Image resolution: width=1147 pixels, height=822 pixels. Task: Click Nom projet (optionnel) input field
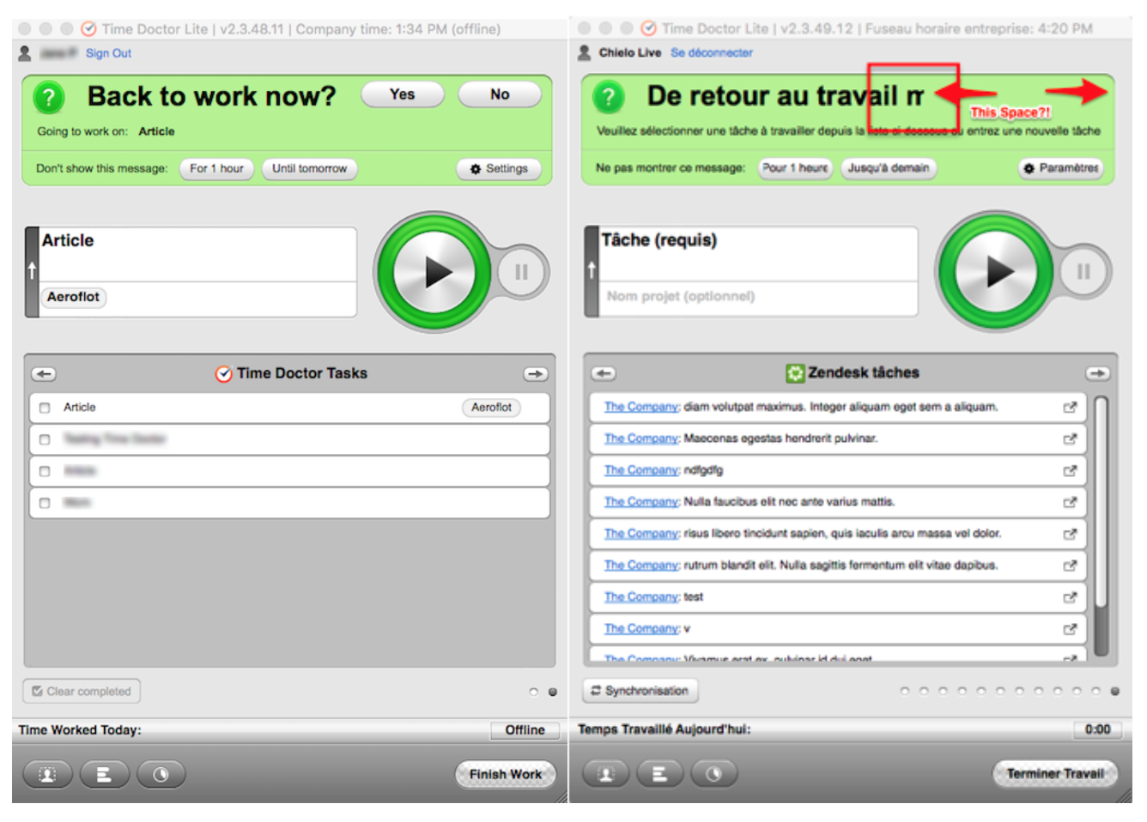pos(758,298)
